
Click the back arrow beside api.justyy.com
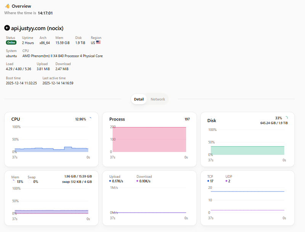point(7,28)
